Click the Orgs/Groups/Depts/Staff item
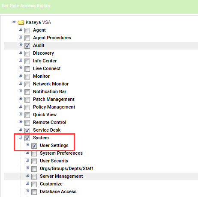198x197 pixels. click(x=66, y=168)
